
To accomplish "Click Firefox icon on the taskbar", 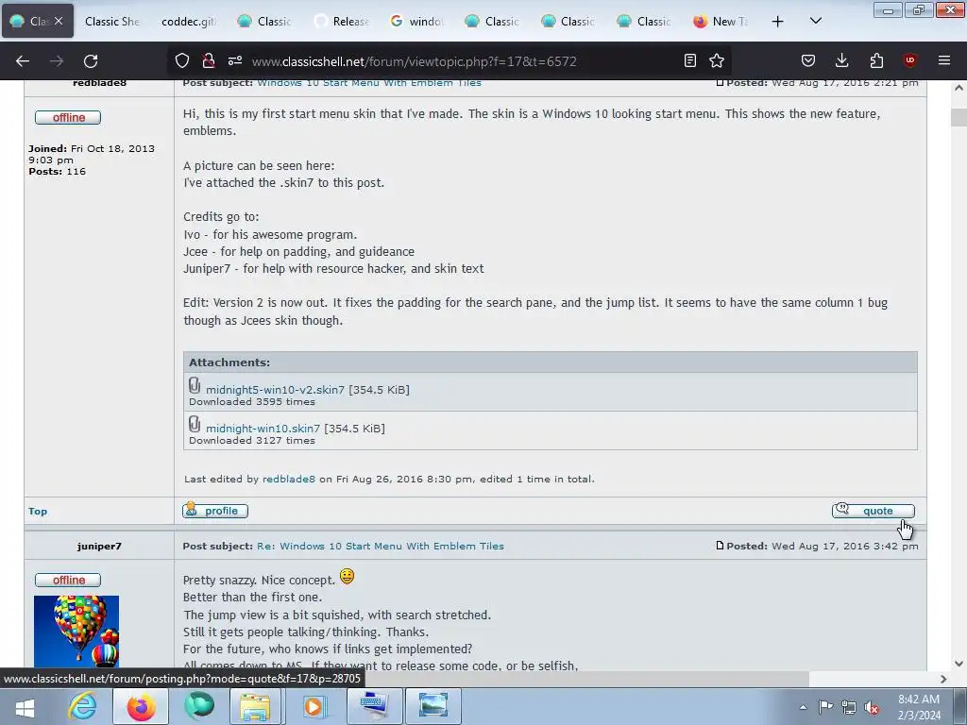I will 141,706.
